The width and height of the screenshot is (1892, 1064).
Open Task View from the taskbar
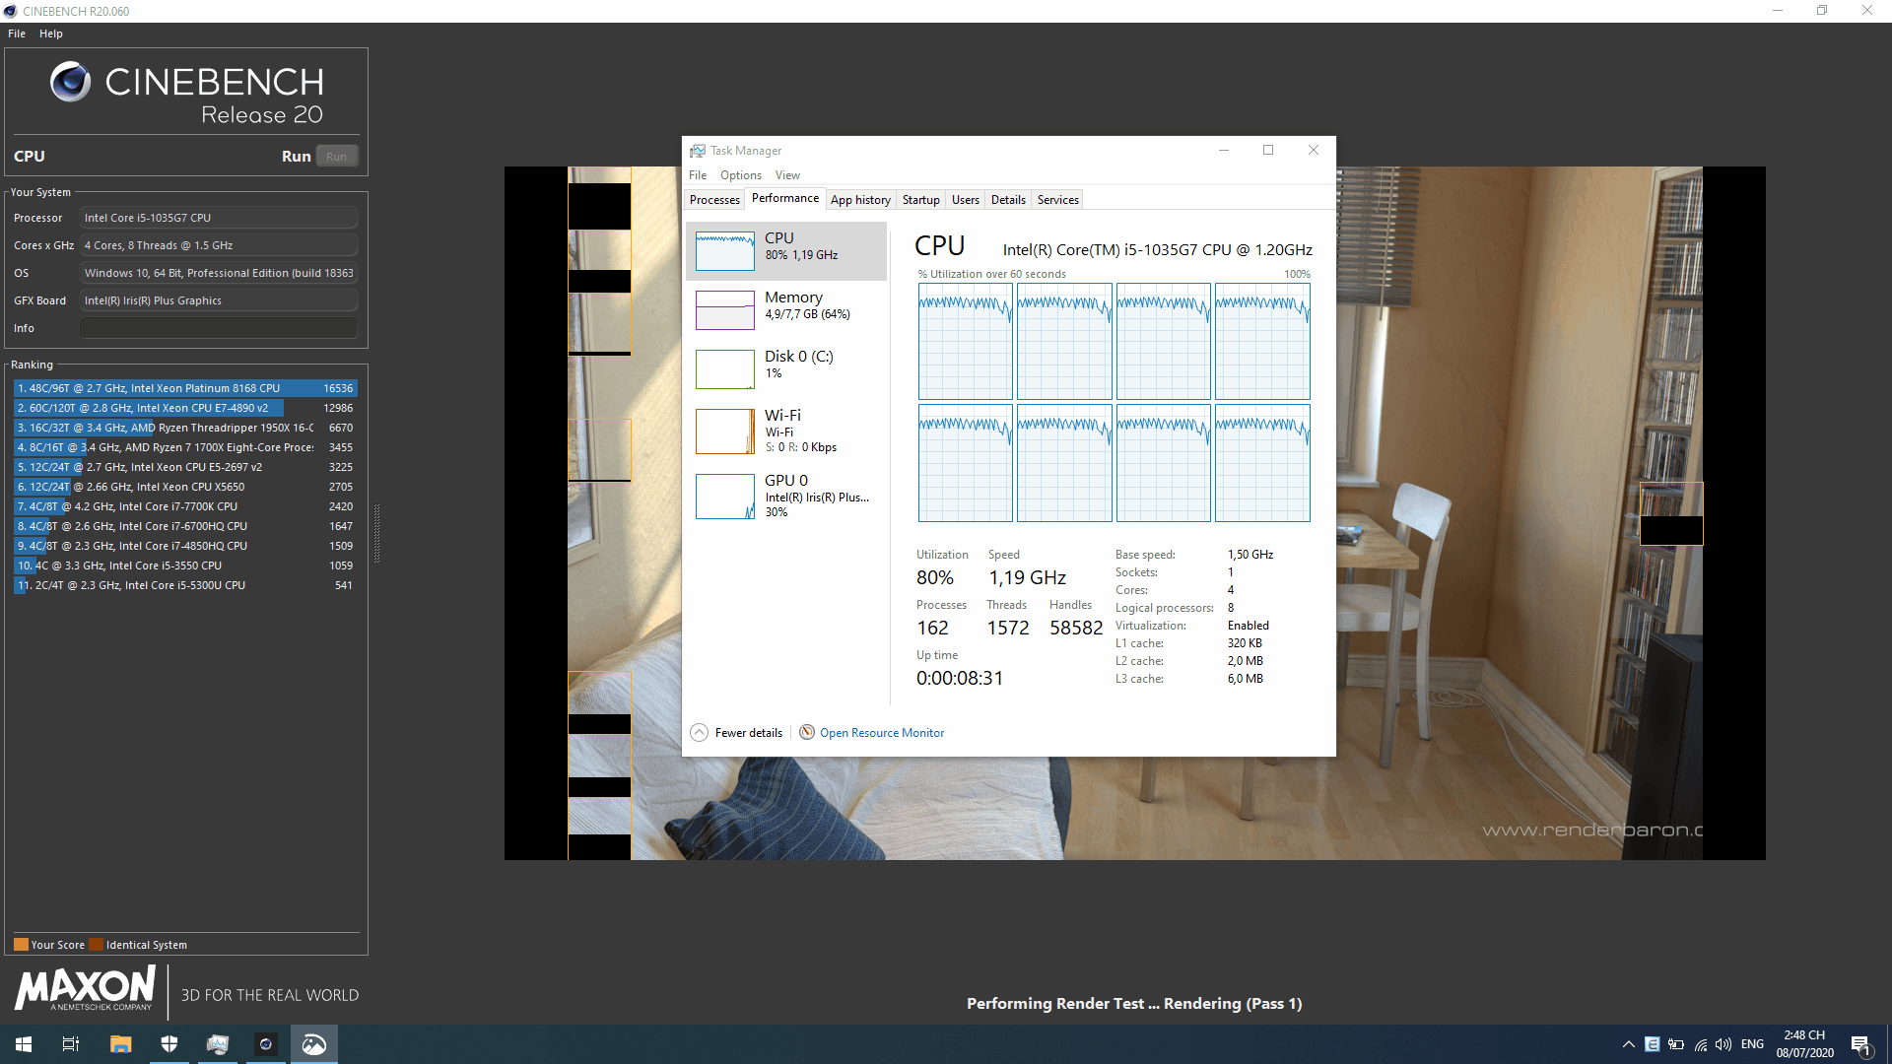71,1044
